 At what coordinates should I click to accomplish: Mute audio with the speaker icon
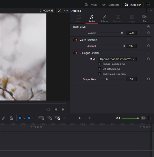coord(118,118)
